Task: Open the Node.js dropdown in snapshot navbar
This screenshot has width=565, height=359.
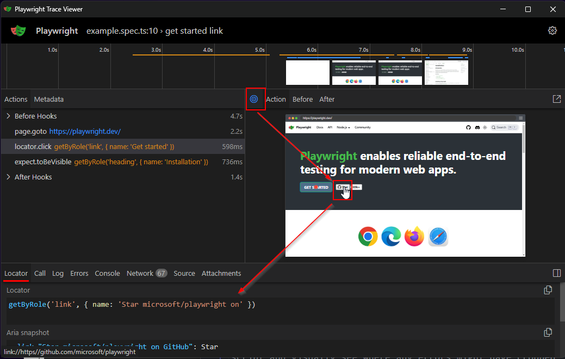Action: pyautogui.click(x=343, y=127)
